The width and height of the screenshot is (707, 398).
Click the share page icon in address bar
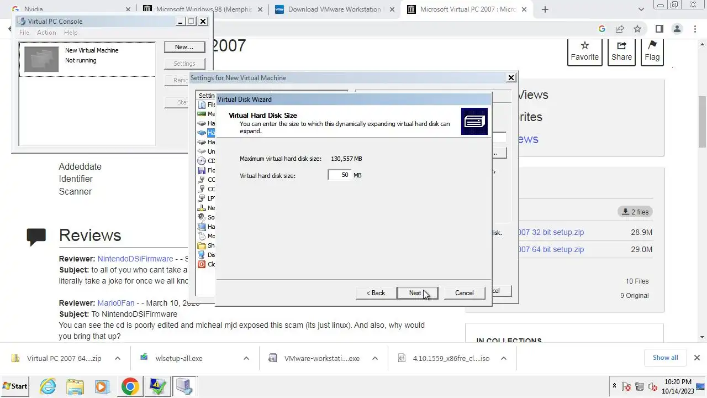tap(620, 29)
